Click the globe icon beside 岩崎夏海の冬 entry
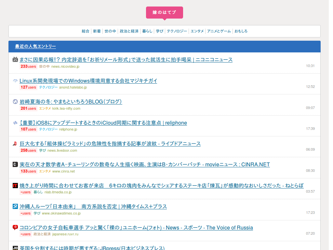Screen dimensions: 333x250 tap(15, 102)
